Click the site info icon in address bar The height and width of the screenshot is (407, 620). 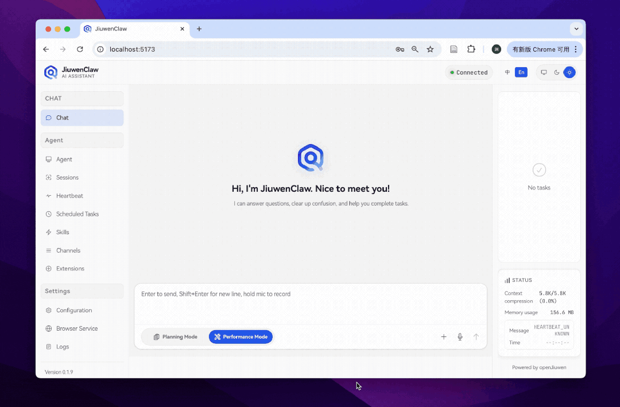[100, 49]
